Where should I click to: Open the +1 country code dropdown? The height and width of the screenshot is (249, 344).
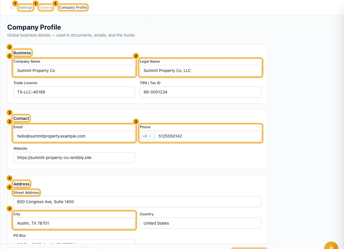(x=147, y=136)
